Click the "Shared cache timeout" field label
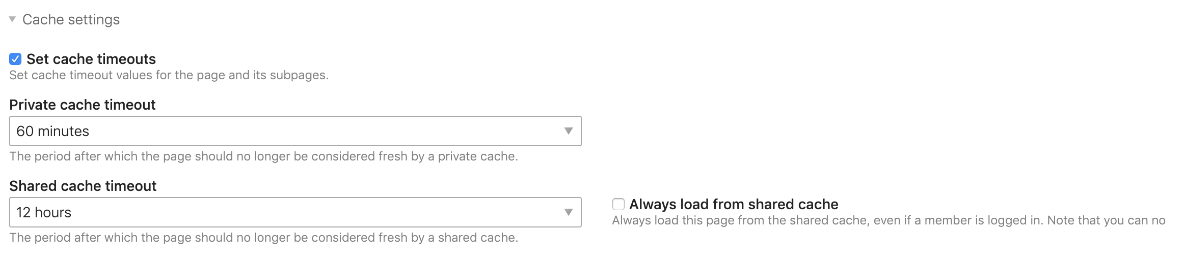Viewport: 1185px width, 262px height. pos(83,186)
